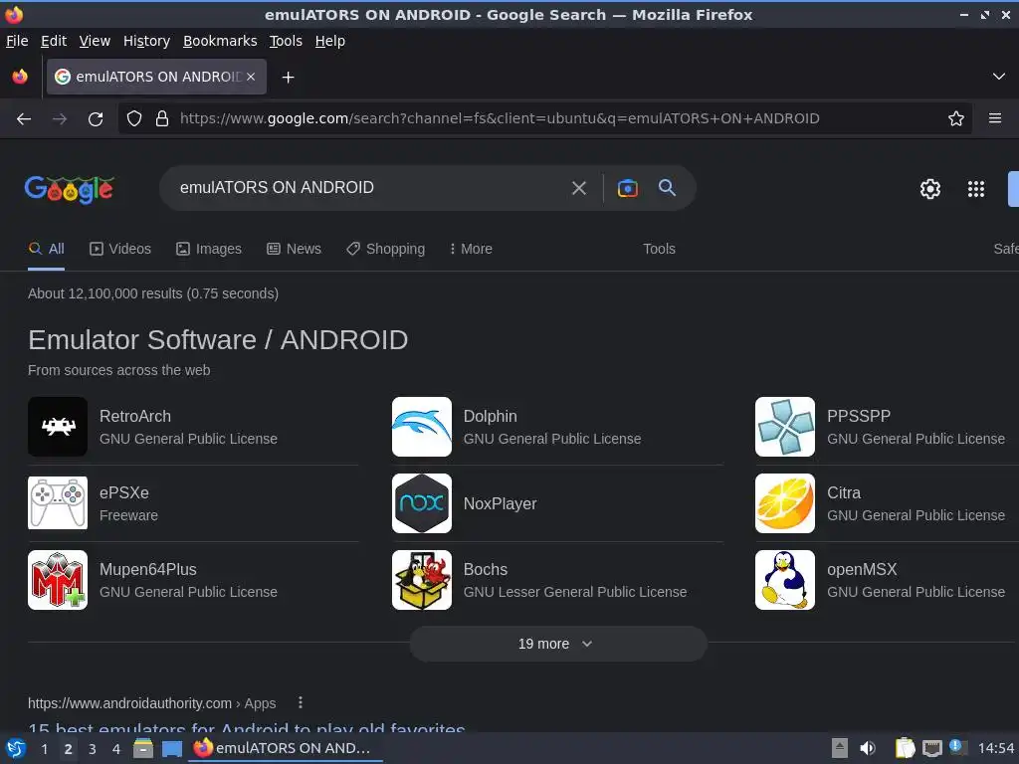This screenshot has height=764, width=1019.
Task: Open the Edit menu
Action: pos(54,41)
